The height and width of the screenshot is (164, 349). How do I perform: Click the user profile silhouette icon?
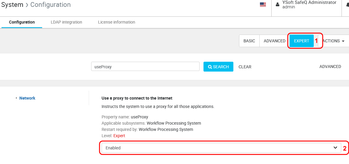click(278, 4)
